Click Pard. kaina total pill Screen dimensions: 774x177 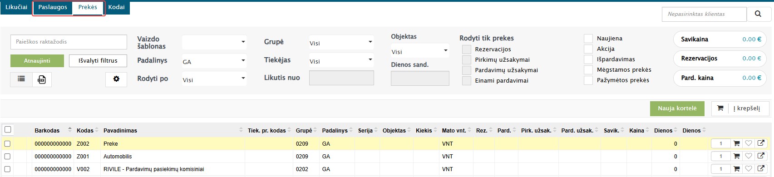pyautogui.click(x=720, y=78)
